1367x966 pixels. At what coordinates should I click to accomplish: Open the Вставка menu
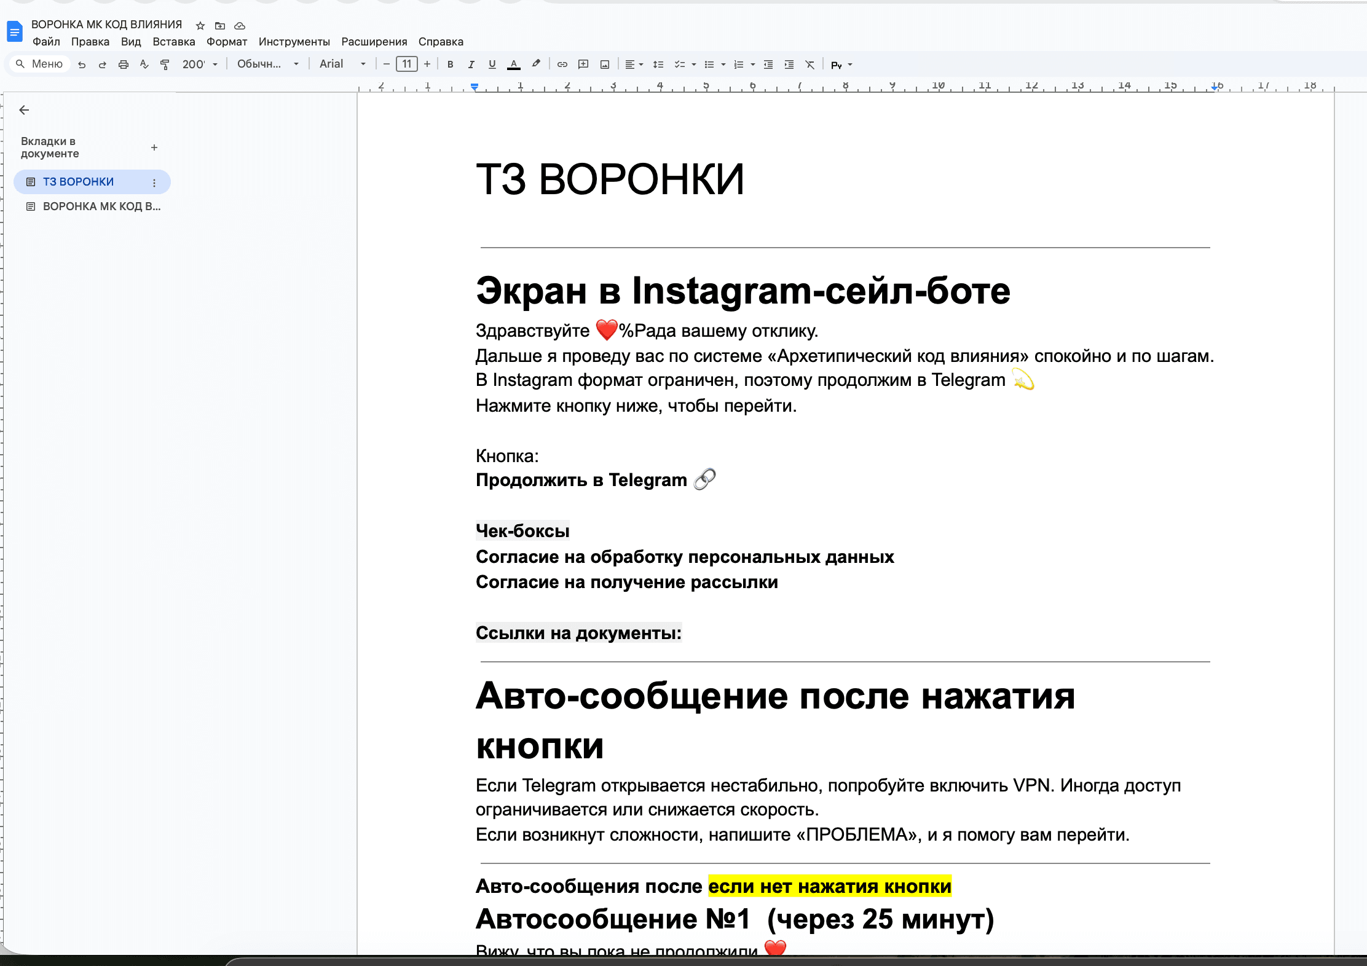pyautogui.click(x=174, y=42)
